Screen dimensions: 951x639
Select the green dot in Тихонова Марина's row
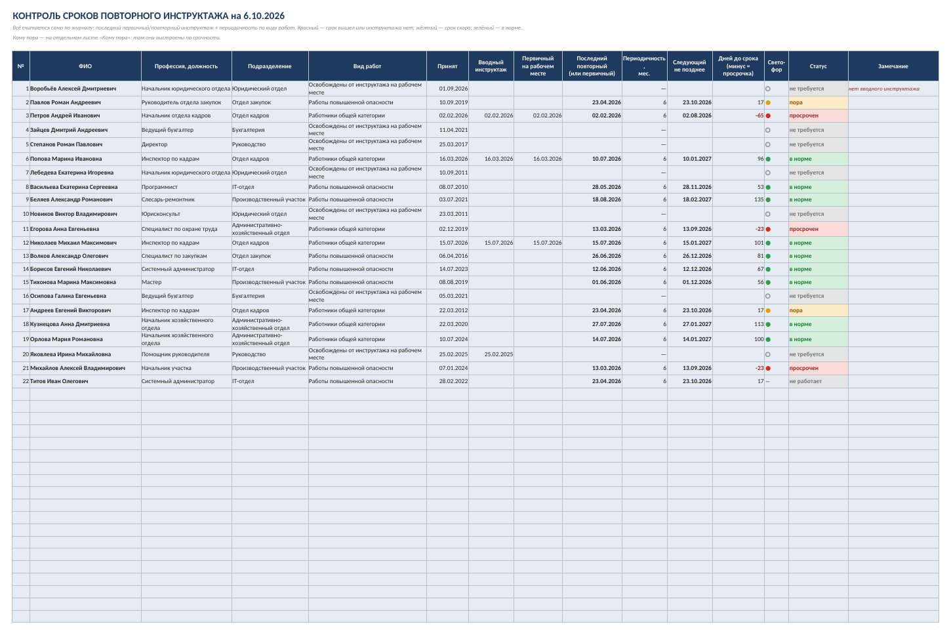point(768,282)
